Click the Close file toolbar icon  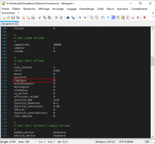point(23,17)
